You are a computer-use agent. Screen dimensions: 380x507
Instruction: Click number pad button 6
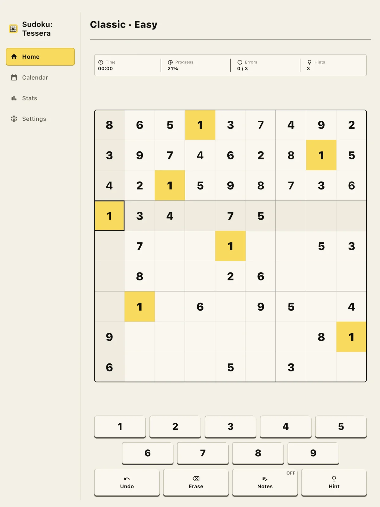(x=148, y=453)
